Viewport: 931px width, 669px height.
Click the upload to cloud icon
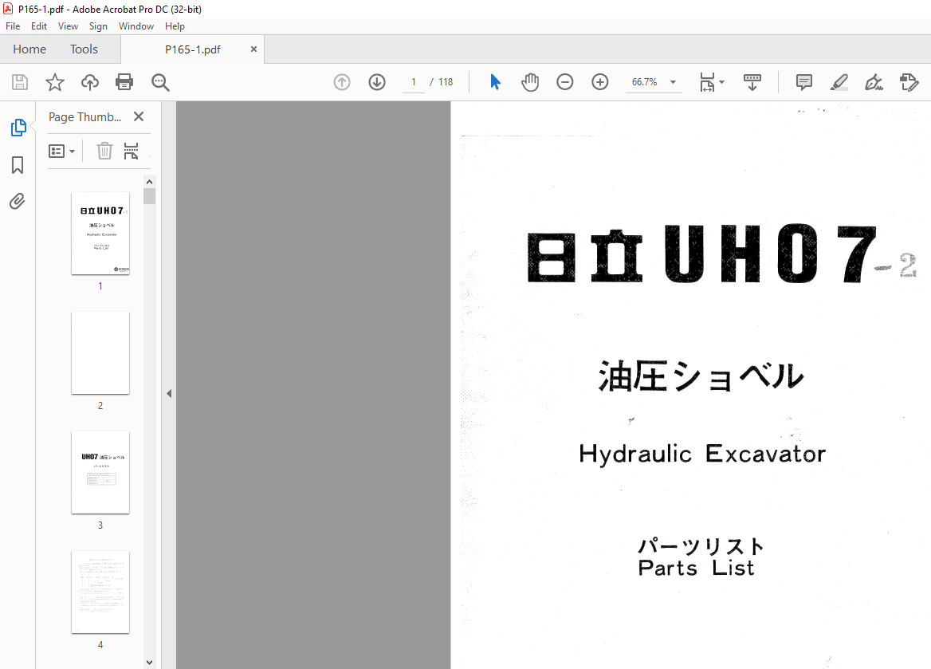(89, 82)
